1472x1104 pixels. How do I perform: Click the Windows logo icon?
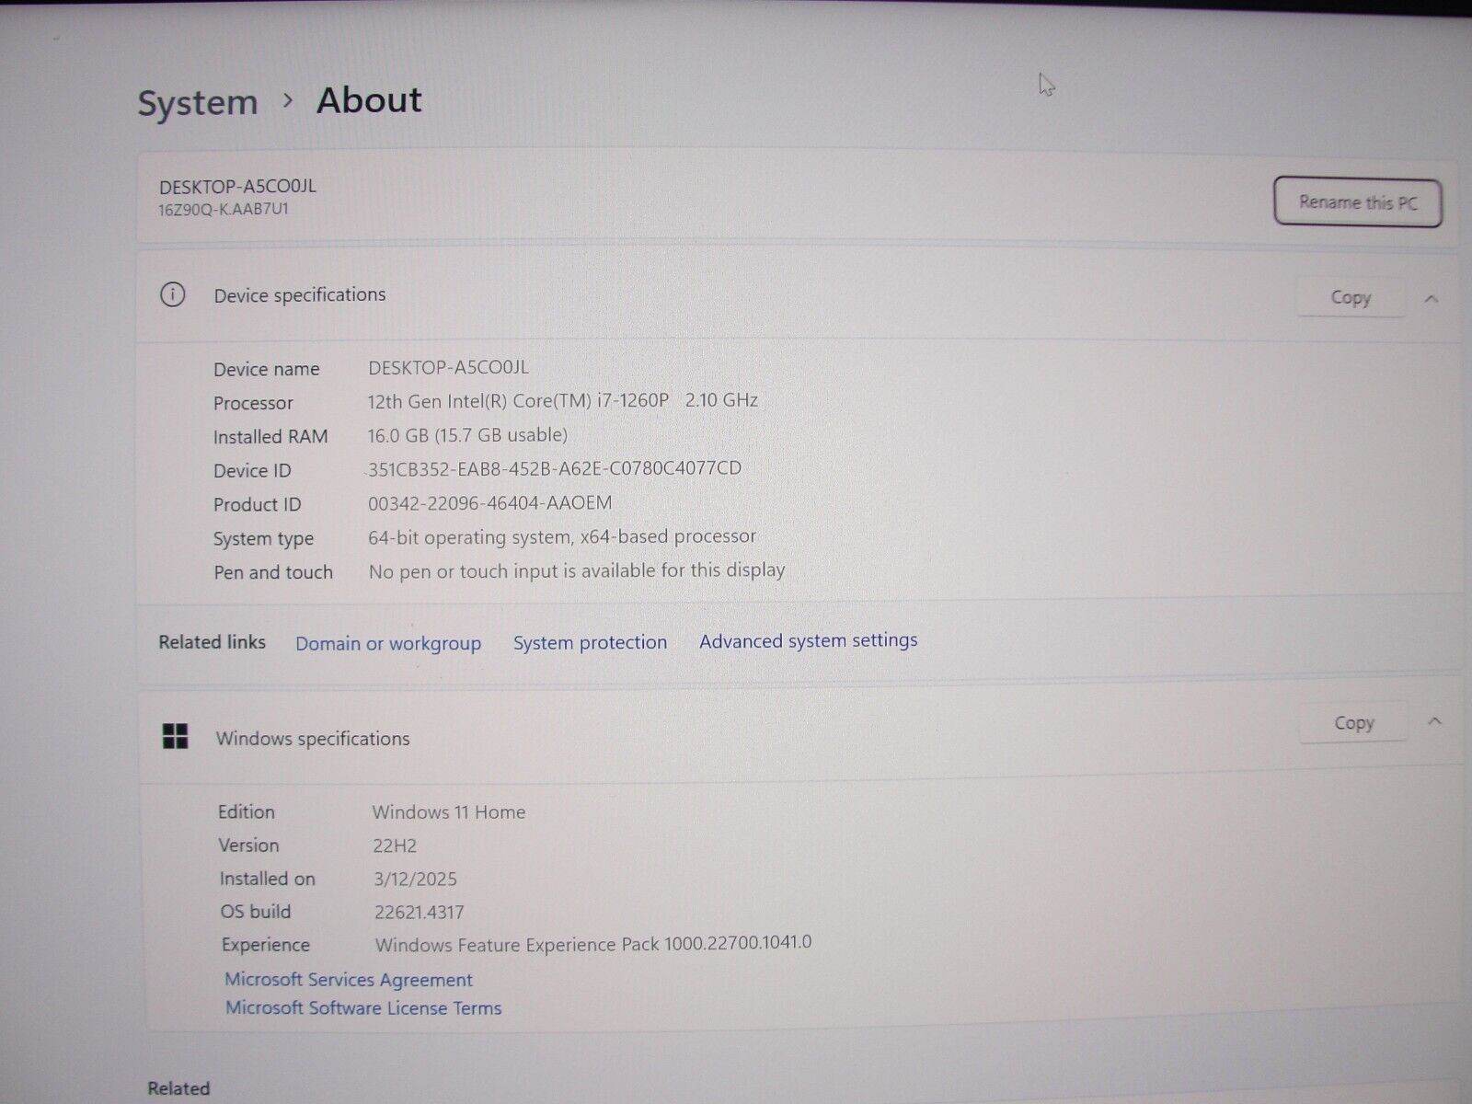175,736
